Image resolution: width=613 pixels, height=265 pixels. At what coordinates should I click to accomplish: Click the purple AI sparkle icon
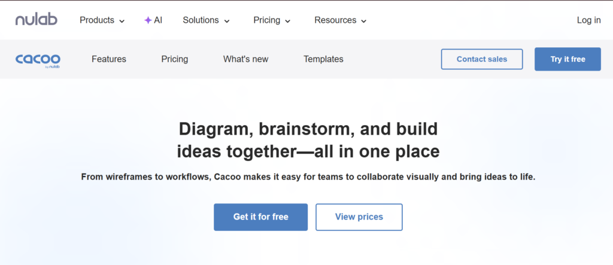pyautogui.click(x=148, y=20)
